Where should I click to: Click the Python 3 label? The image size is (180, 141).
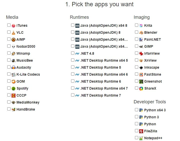click(151, 117)
